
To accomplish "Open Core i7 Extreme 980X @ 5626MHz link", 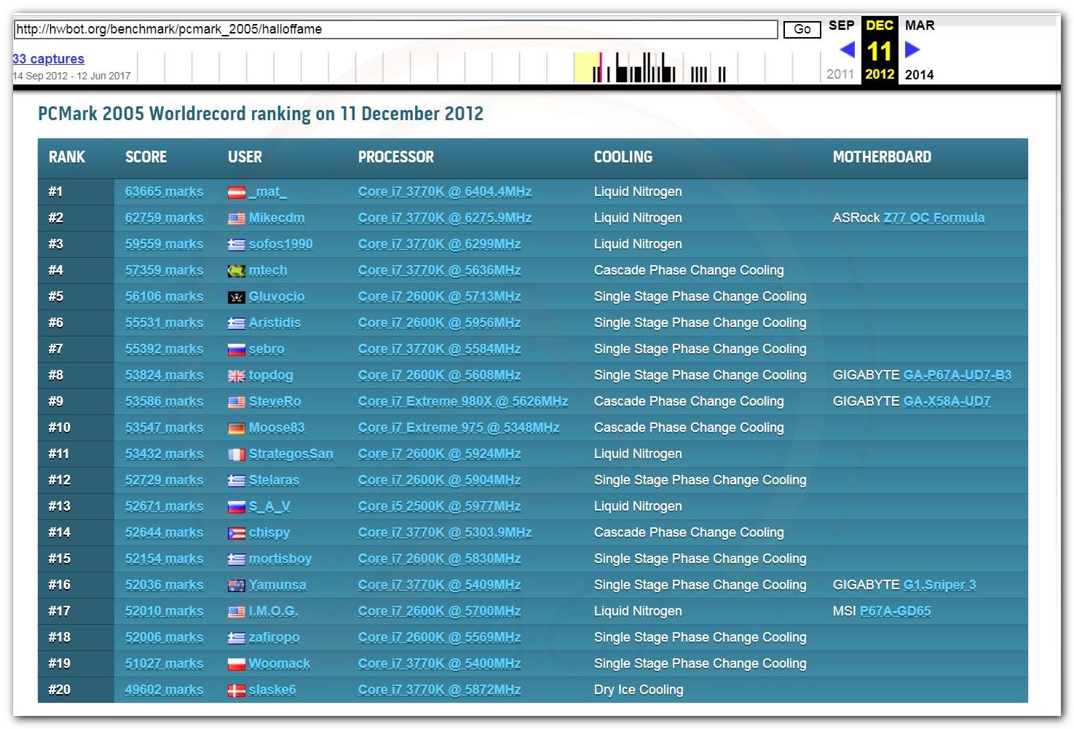I will click(463, 401).
